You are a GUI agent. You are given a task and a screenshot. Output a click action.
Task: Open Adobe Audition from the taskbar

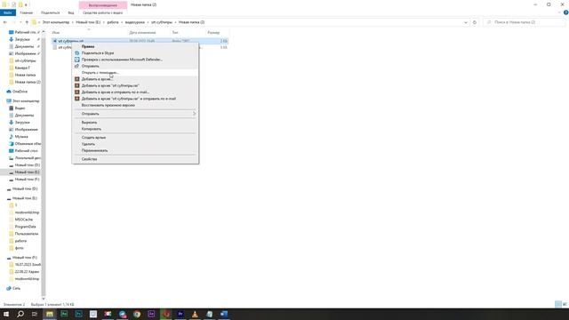pos(64,314)
